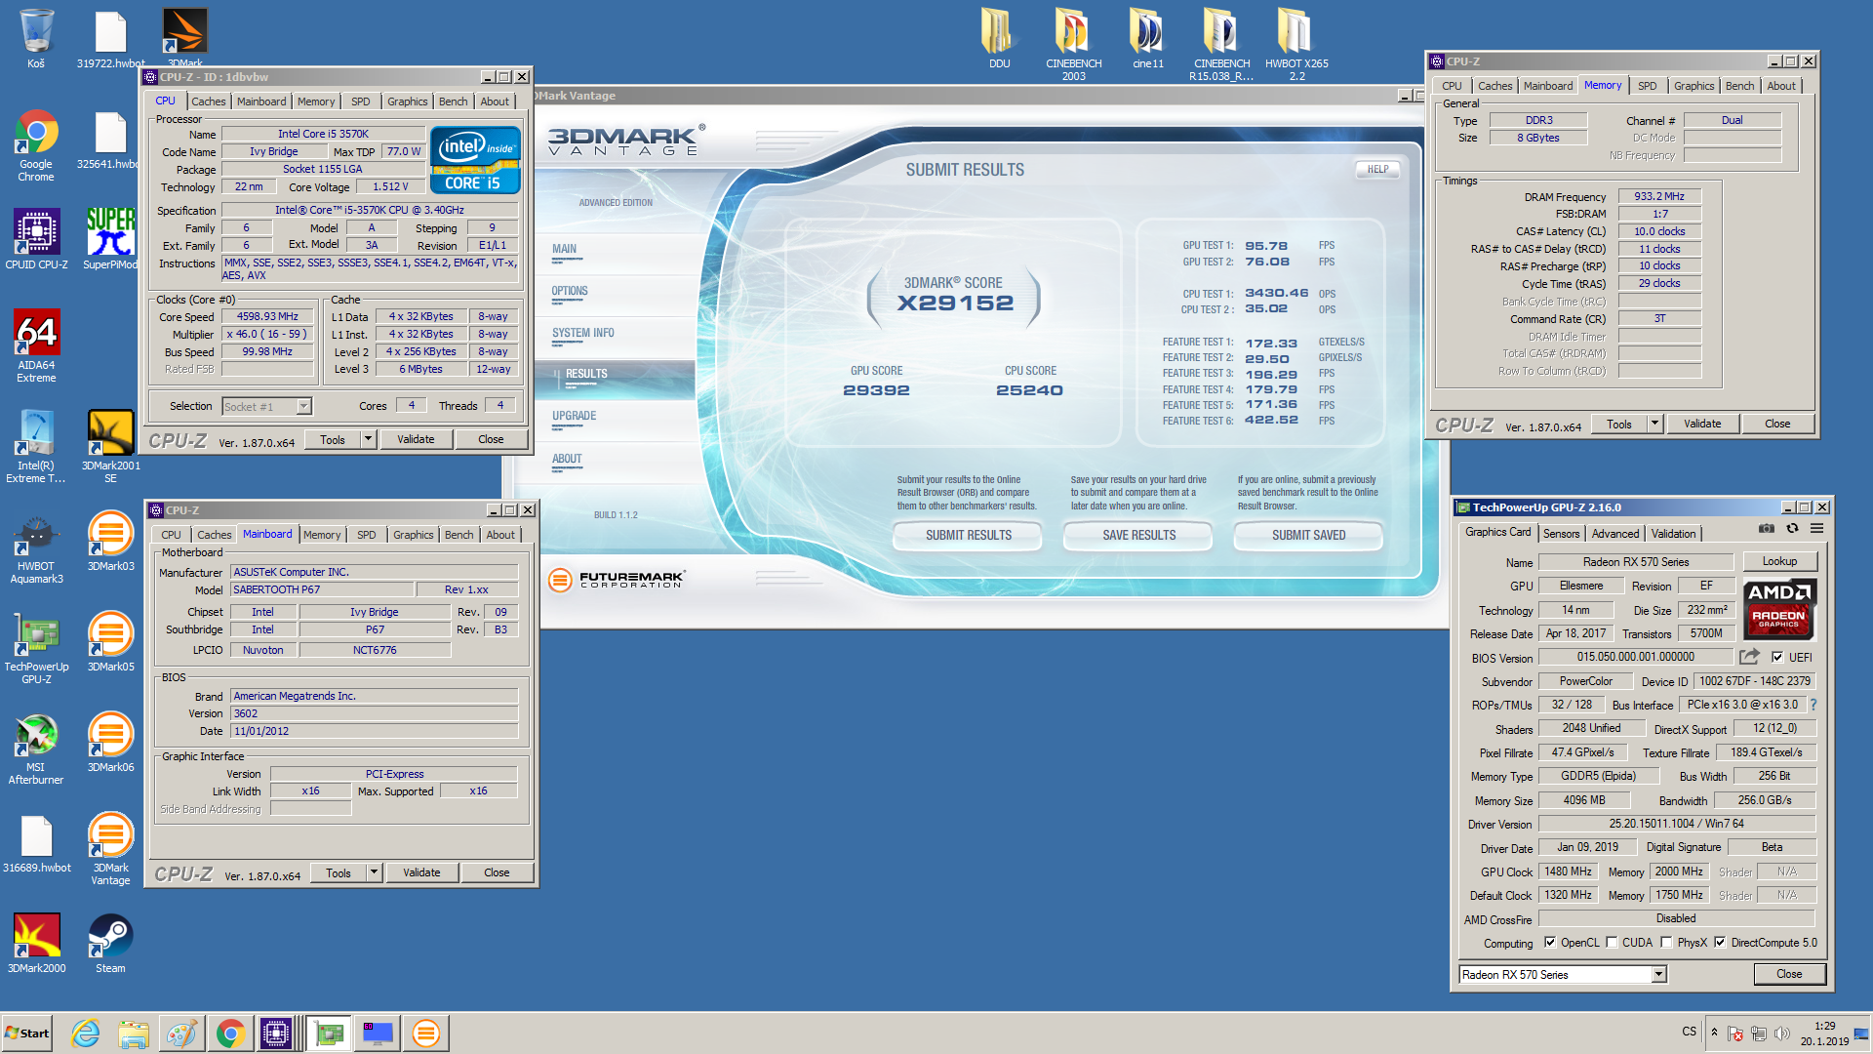Click the Lookup button in GPU-Z

click(x=1779, y=561)
